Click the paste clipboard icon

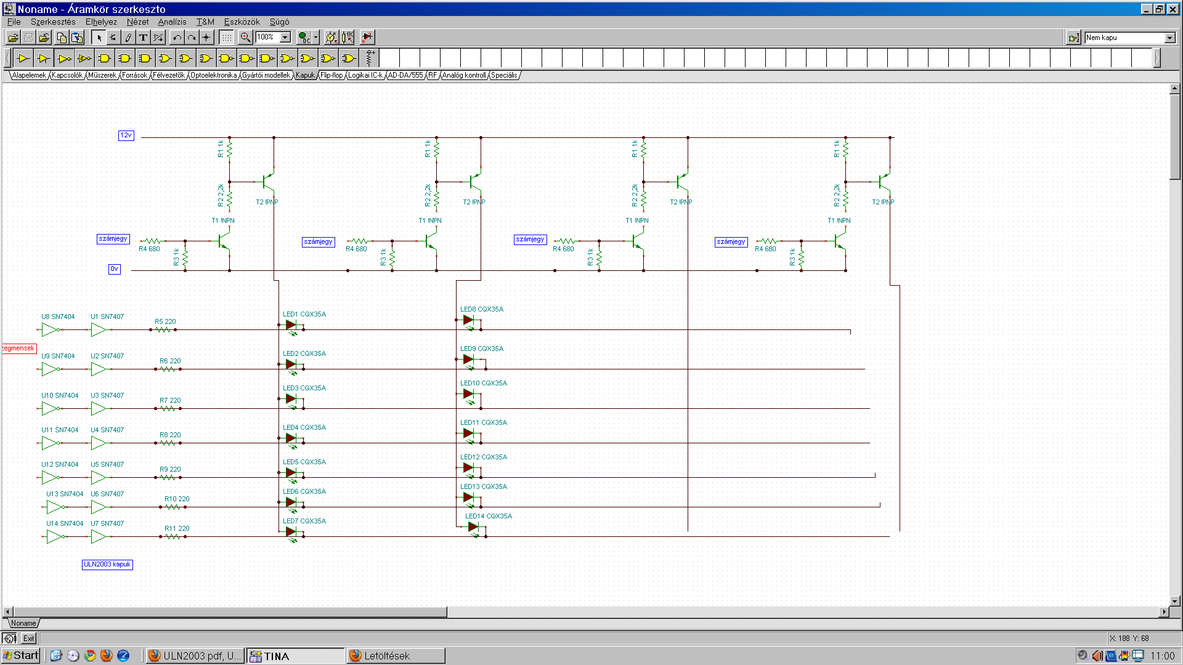[77, 38]
